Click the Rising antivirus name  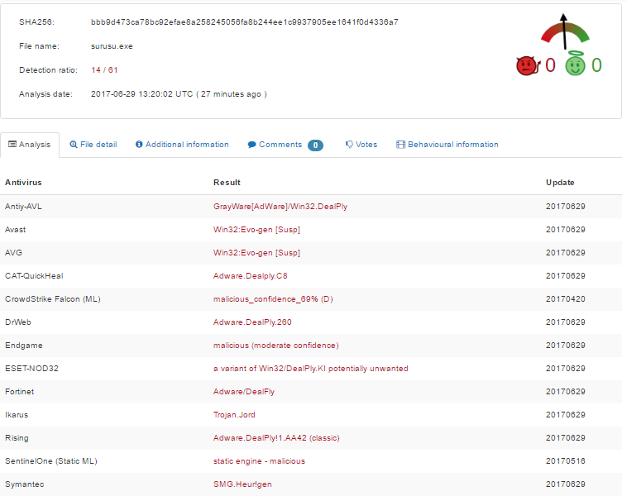(x=17, y=438)
